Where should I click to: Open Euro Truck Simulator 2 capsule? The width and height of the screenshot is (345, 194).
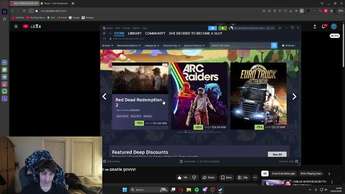(x=258, y=96)
